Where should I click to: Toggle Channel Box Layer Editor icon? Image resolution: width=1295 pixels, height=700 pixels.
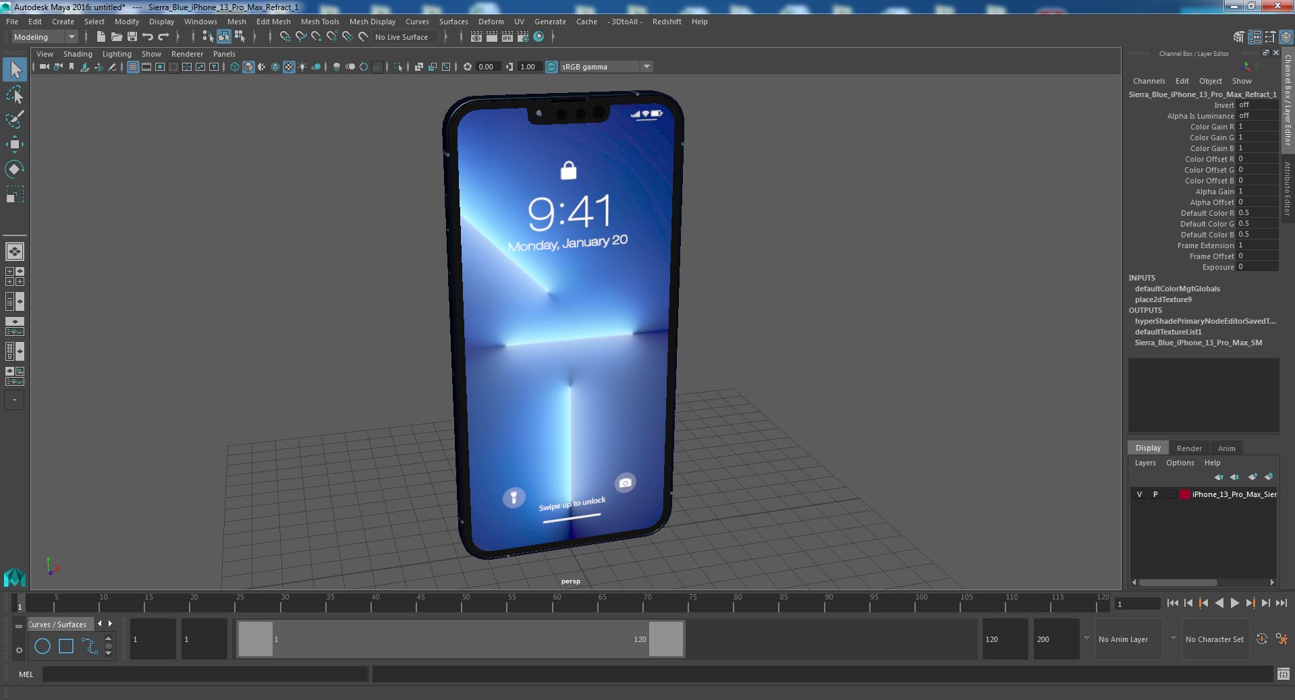click(1285, 37)
